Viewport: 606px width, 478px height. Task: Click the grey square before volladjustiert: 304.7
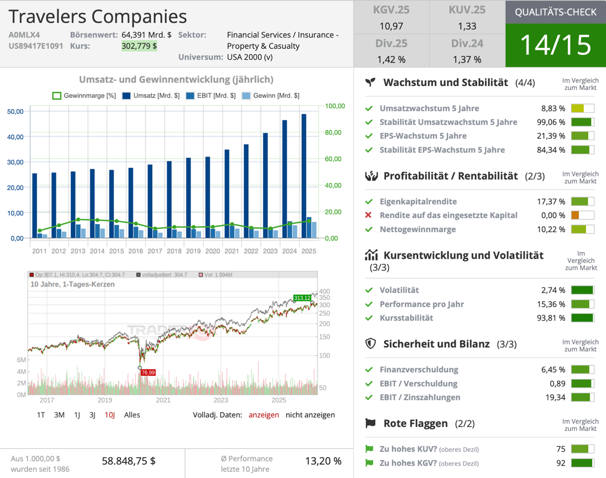tap(139, 275)
